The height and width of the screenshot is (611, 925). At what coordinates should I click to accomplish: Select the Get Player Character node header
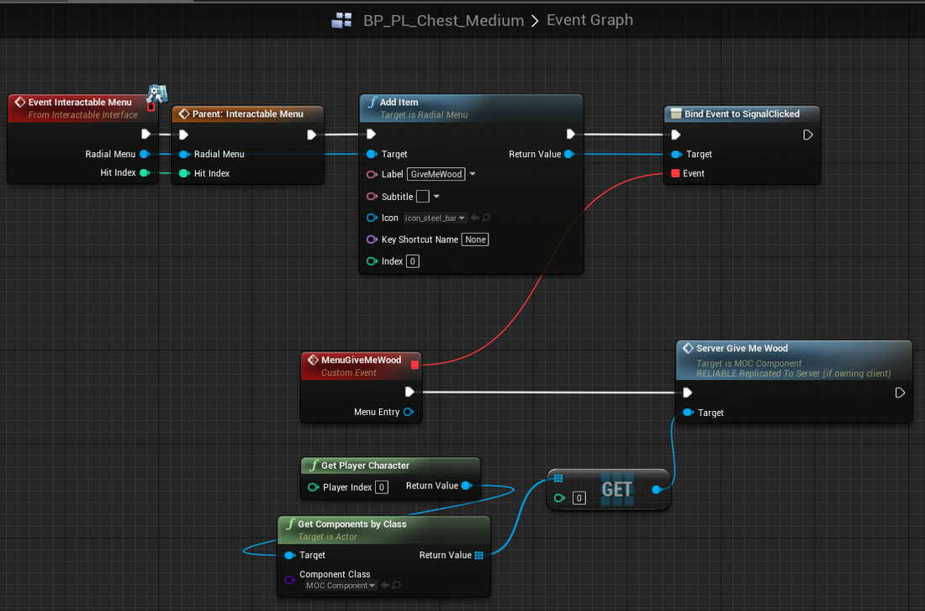click(390, 466)
